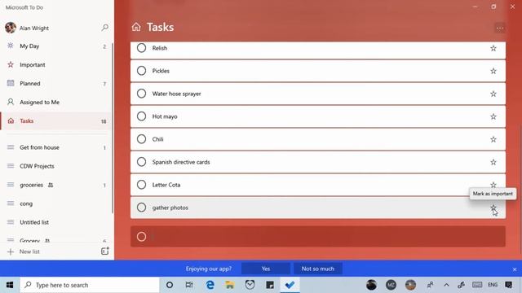Click the Tasks home icon in header
Viewport: 522px width, 293px height.
(x=136, y=27)
